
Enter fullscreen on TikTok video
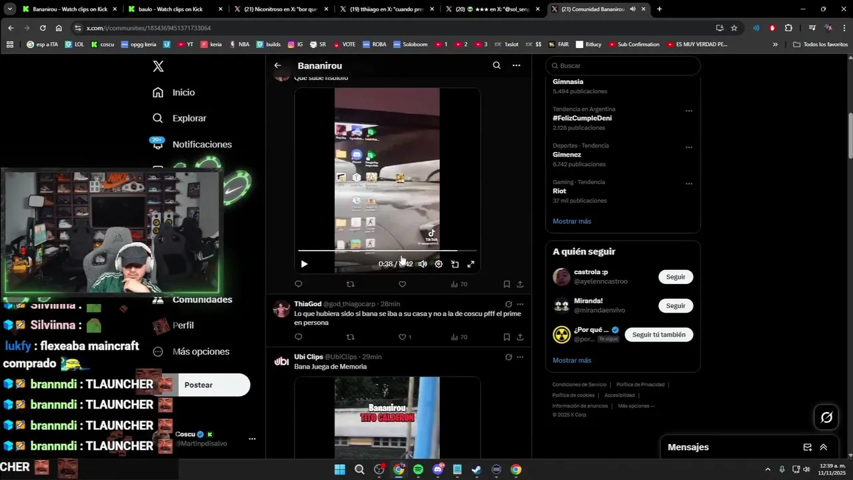(470, 264)
